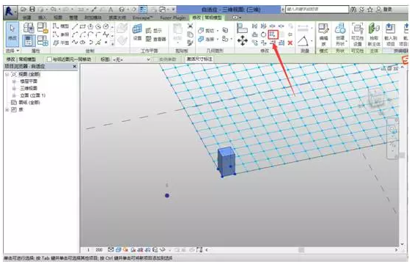
Task: Select the Move tool
Action: pyautogui.click(x=242, y=41)
